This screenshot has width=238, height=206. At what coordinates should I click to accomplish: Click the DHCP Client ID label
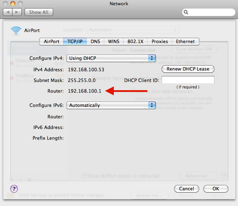pyautogui.click(x=141, y=80)
